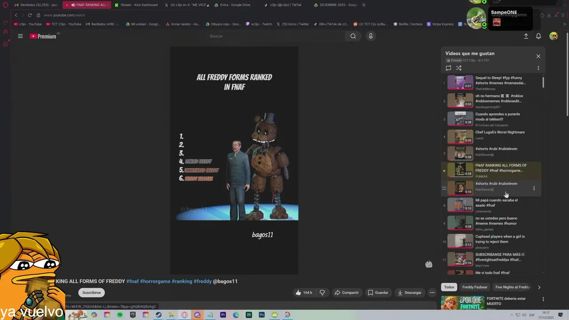Click the Suscribirse button
Viewport: 569px width, 320px height.
tap(92, 292)
